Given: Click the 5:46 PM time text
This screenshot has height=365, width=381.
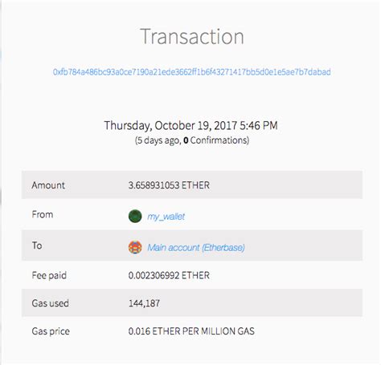Looking at the screenshot, I should (x=259, y=126).
